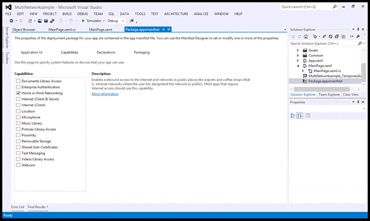Switch to the Packaging manifest tab

[141, 53]
